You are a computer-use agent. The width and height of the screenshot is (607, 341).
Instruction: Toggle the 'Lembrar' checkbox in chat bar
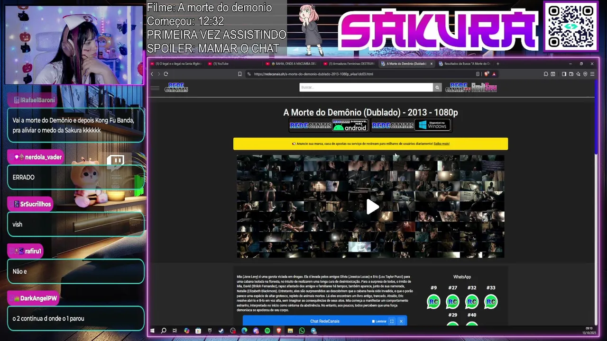pos(374,321)
